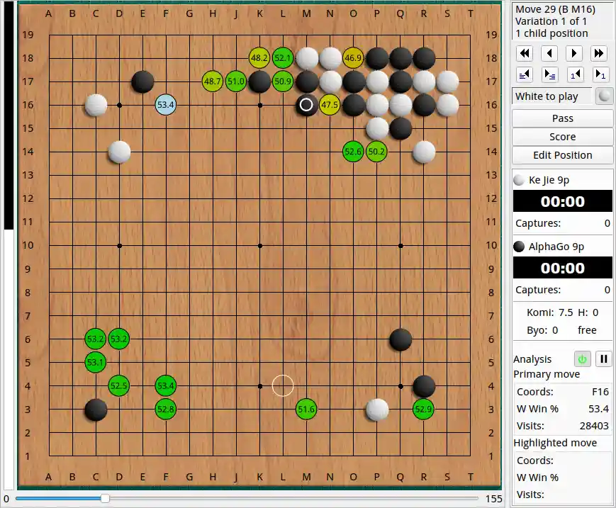Viewport: 616px width, 508px height.
Task: Step back one move using the left-arrow icon
Action: (x=549, y=52)
